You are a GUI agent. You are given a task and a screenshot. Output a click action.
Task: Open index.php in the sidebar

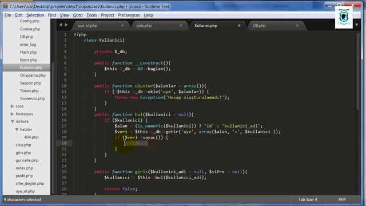[x=24, y=168]
